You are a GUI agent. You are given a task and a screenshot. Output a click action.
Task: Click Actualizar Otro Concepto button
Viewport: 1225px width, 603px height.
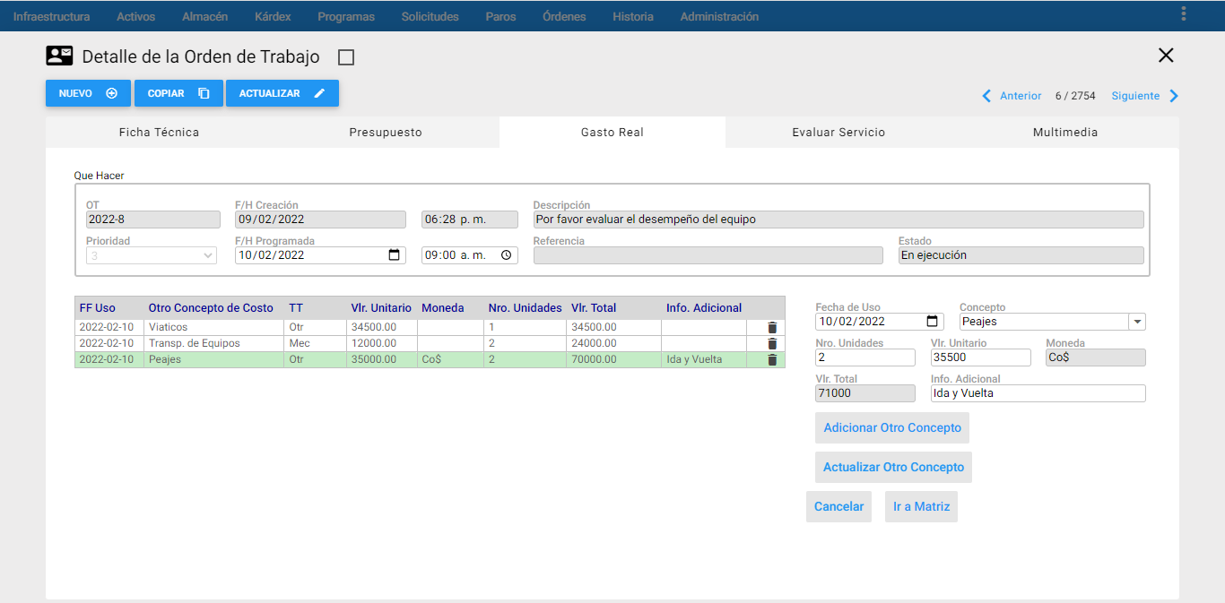point(893,467)
